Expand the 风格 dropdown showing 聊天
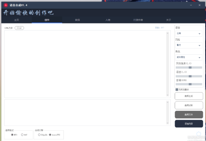 [189, 45]
